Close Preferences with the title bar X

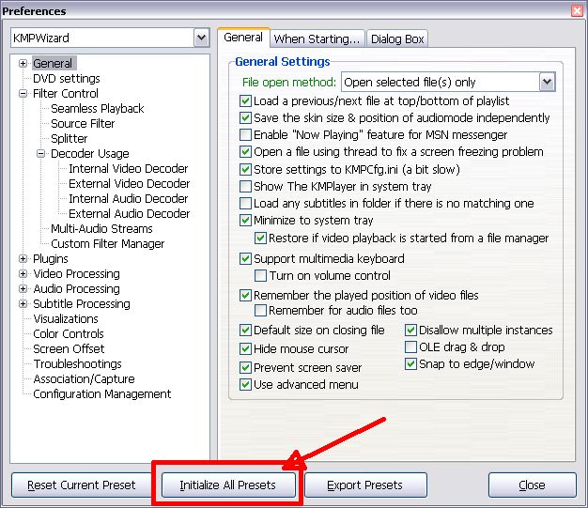click(577, 10)
